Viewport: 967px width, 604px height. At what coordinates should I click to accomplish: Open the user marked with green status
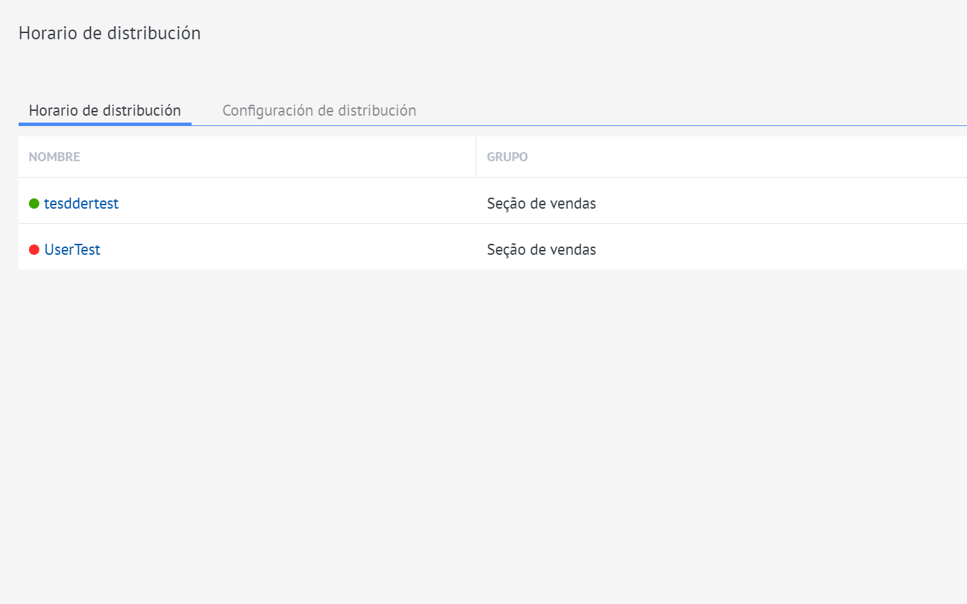tap(81, 204)
